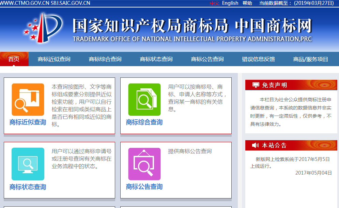Image resolution: width=339 pixels, height=208 pixels.
Task: Open 商标近似查询 in navigation bar
Action: pyautogui.click(x=54, y=59)
